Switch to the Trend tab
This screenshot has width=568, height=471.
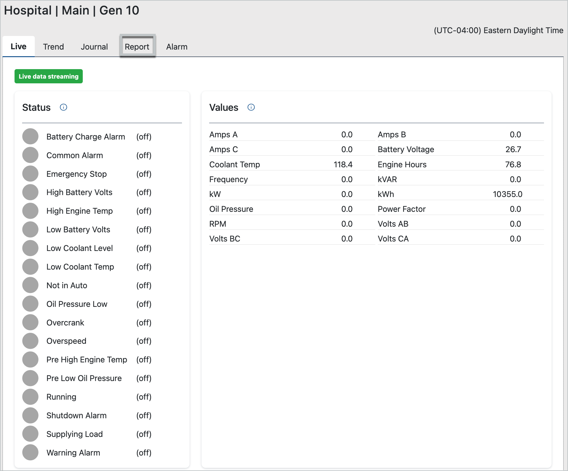pos(53,47)
